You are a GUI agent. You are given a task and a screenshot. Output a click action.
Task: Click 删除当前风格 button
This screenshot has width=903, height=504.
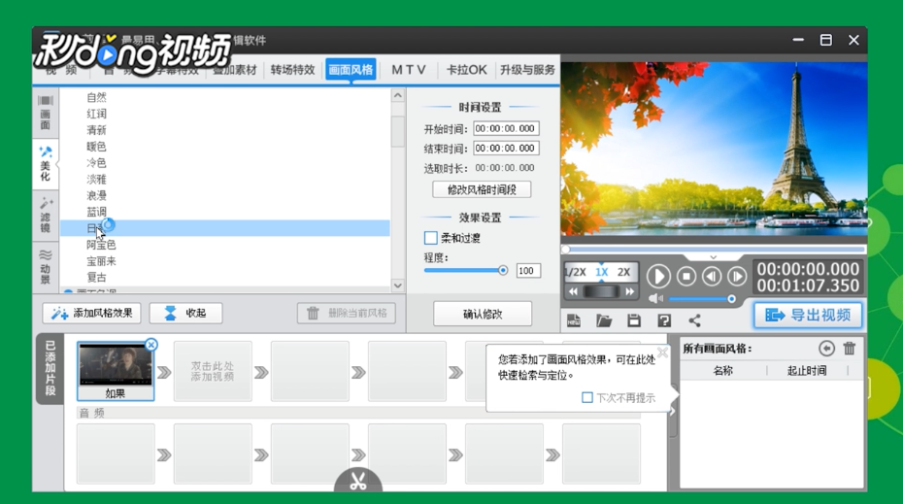[x=346, y=313]
